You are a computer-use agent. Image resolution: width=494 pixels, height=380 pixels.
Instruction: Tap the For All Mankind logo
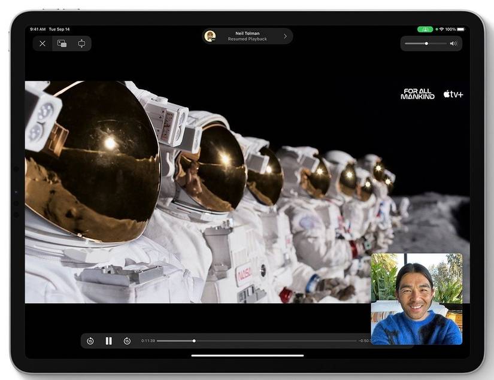(x=417, y=94)
